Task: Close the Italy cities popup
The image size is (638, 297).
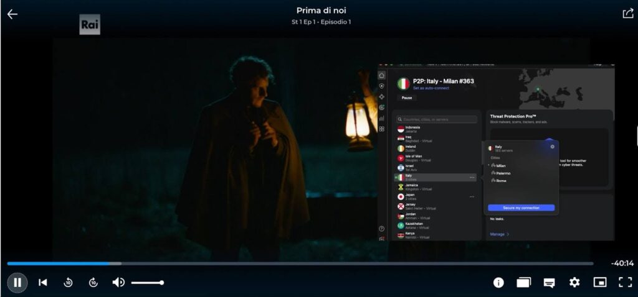Action: 552,147
